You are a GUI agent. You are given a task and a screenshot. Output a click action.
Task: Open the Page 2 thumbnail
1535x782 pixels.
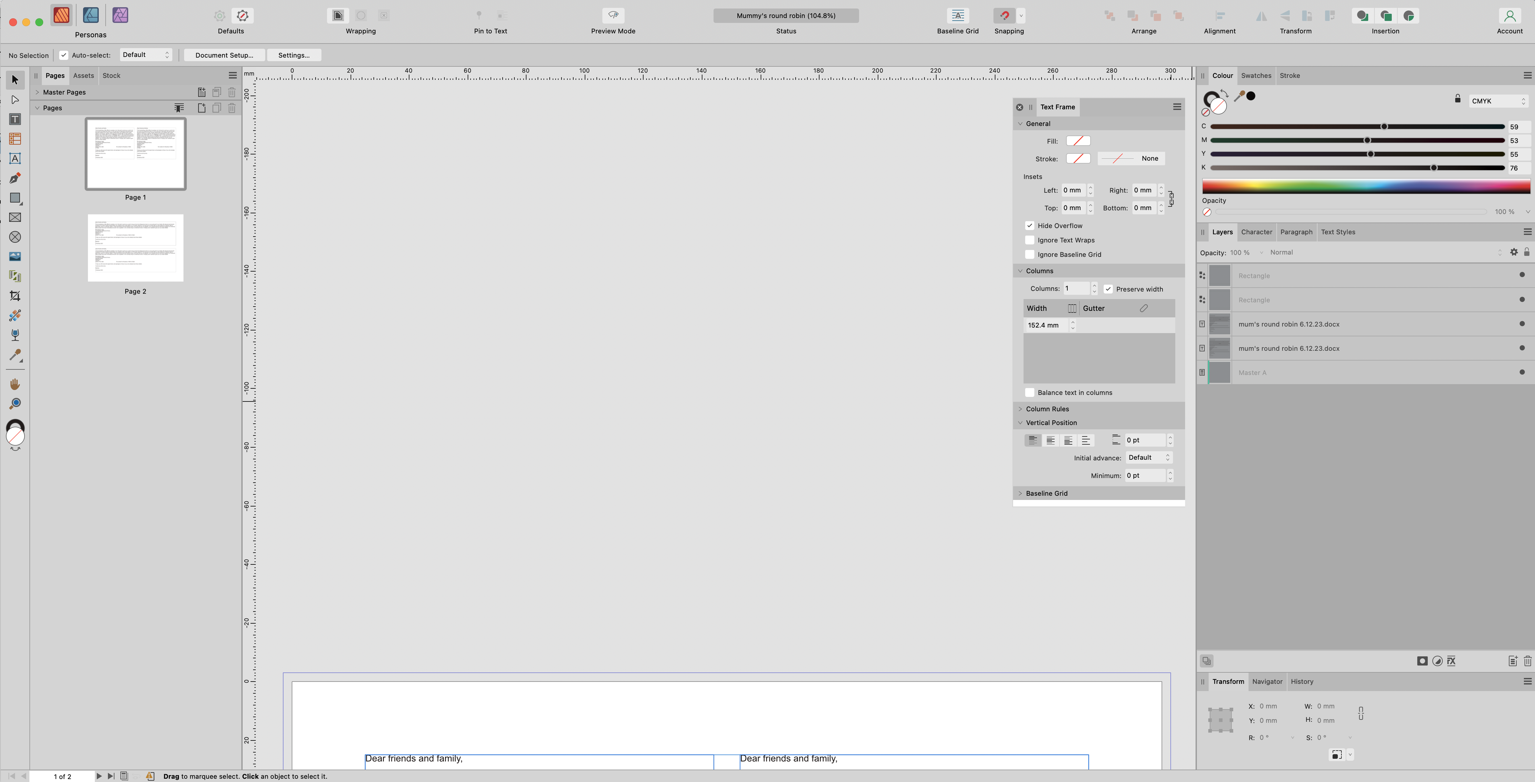pyautogui.click(x=135, y=248)
